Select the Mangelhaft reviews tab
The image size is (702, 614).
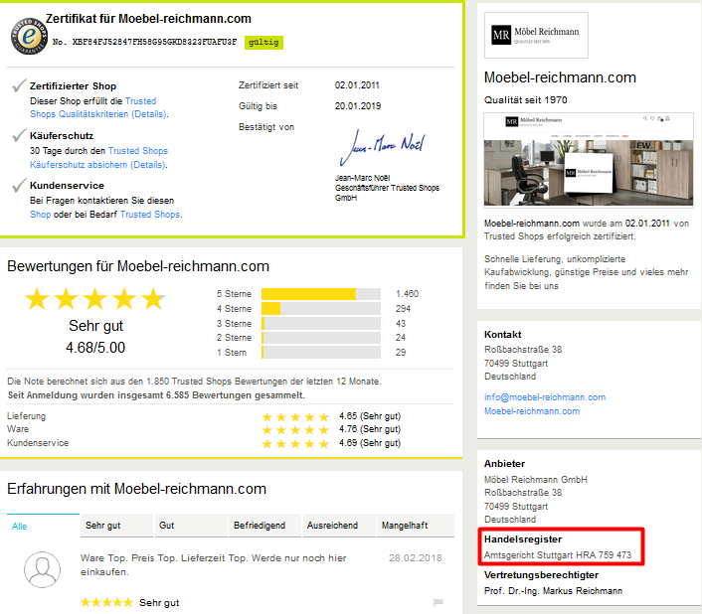click(416, 526)
